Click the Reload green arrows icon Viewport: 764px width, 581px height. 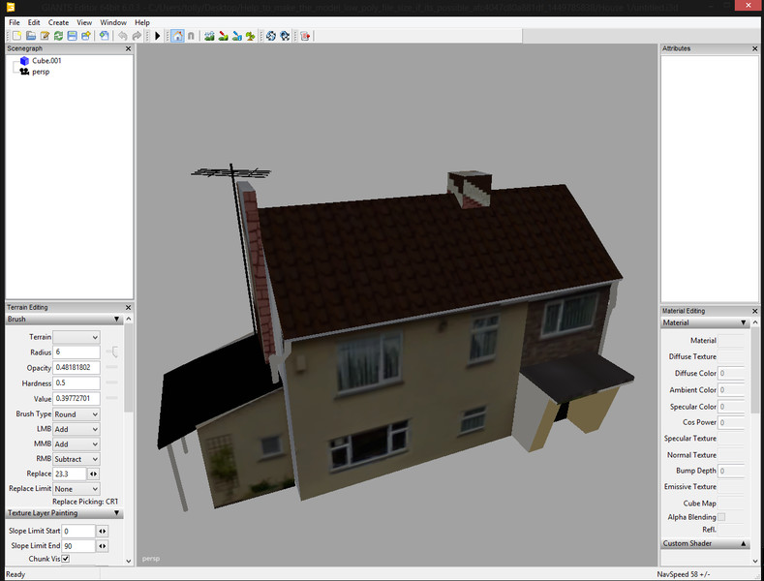(58, 36)
